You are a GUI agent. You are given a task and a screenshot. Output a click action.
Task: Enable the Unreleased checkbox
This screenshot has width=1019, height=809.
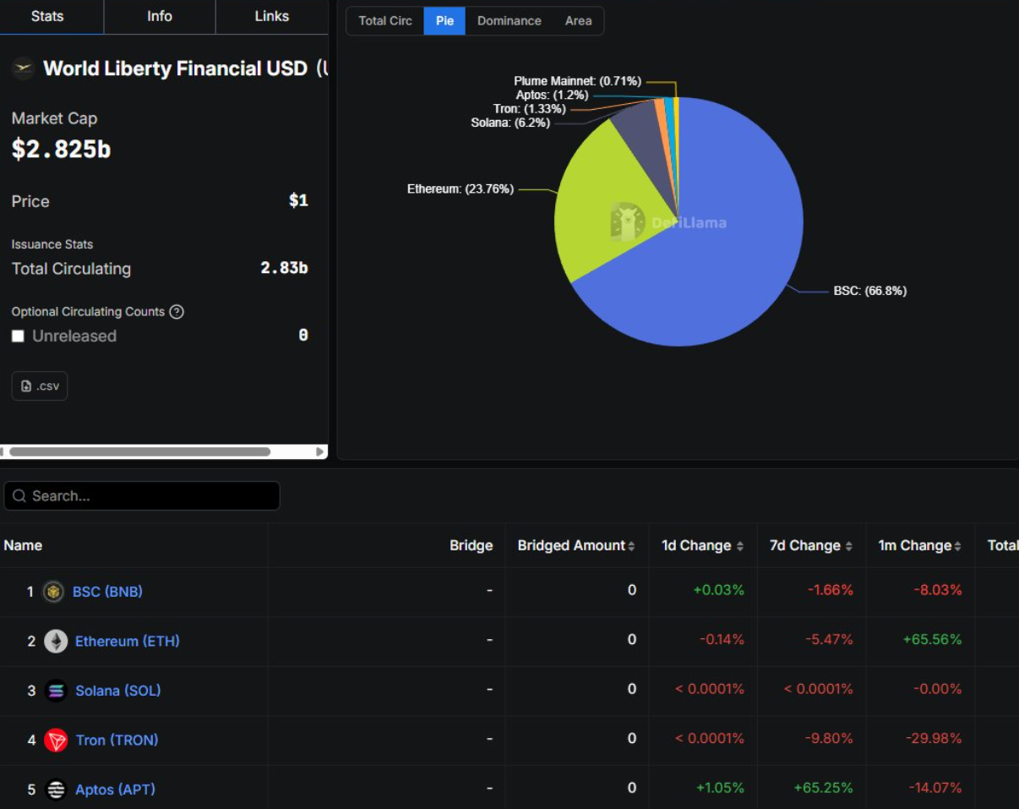coord(18,336)
